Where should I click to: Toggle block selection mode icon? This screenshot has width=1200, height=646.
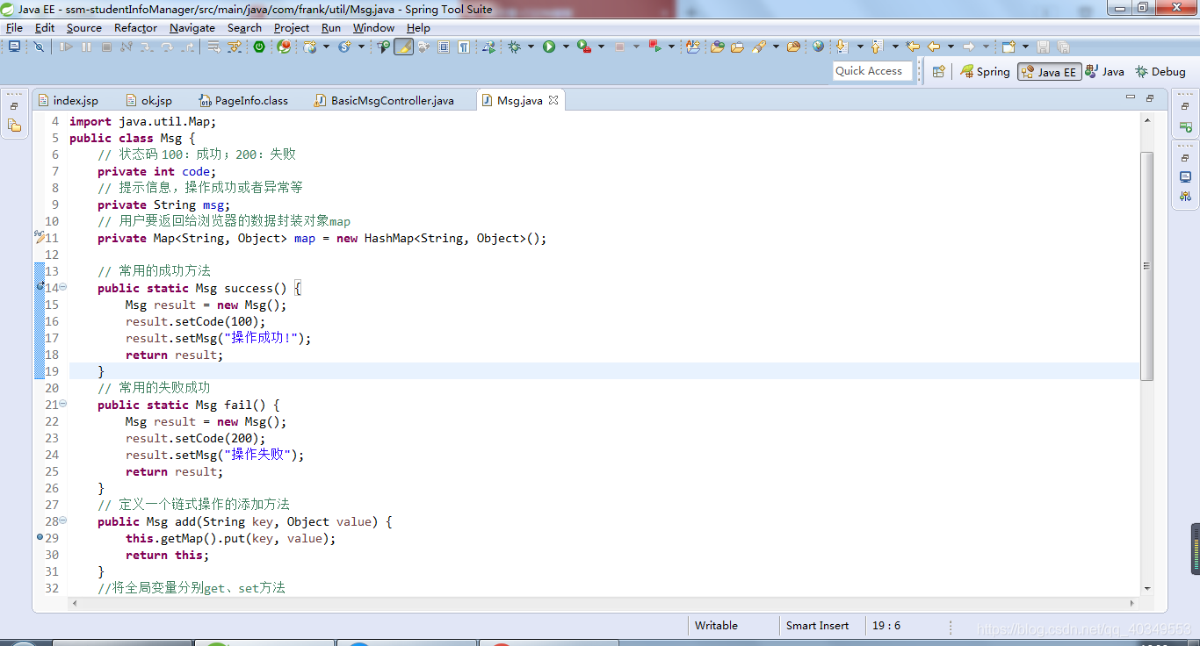(444, 47)
